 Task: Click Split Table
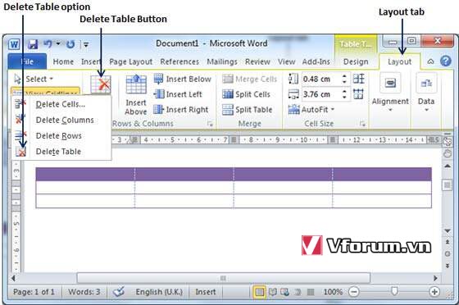(248, 110)
